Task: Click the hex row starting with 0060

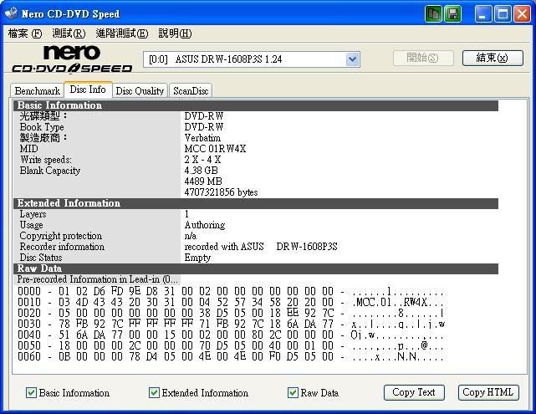Action: pos(231,356)
